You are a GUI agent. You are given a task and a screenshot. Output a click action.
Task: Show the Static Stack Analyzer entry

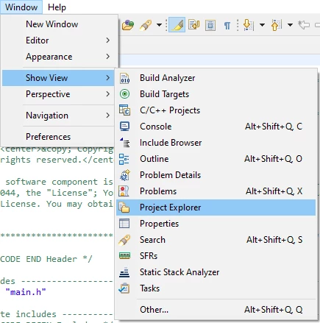[216, 272]
